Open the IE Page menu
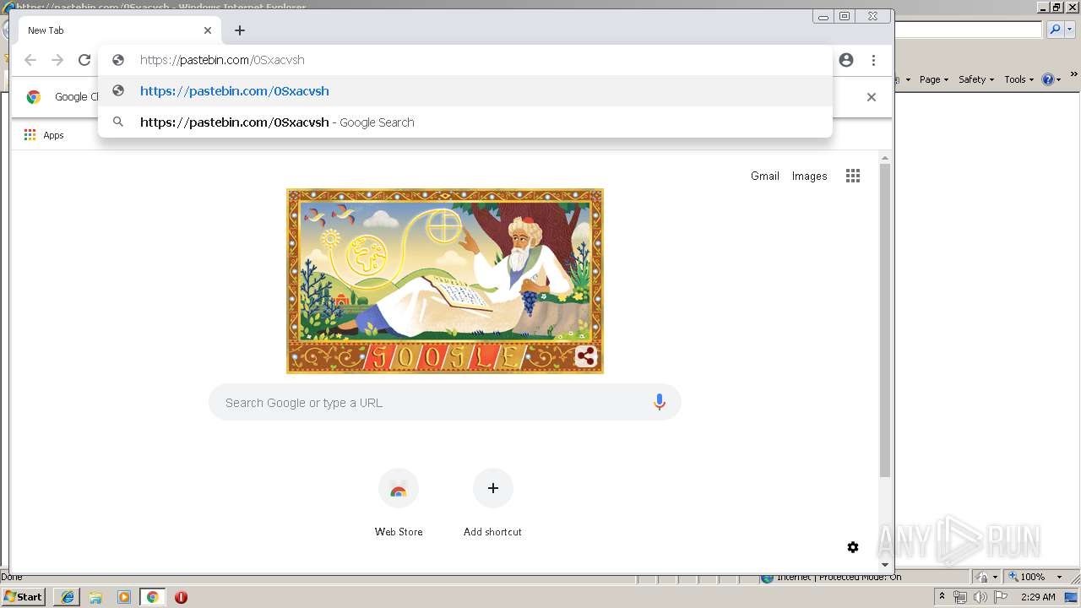The height and width of the screenshot is (608, 1081). (933, 79)
